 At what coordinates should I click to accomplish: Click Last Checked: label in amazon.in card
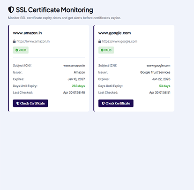23,92
